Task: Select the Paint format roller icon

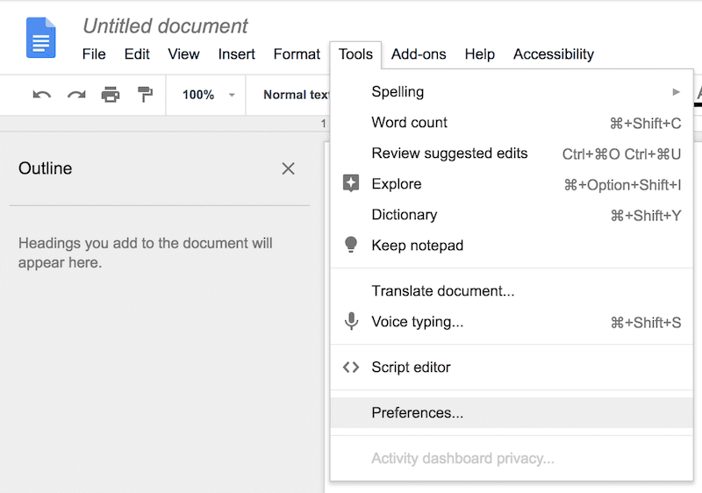Action: pyautogui.click(x=145, y=95)
